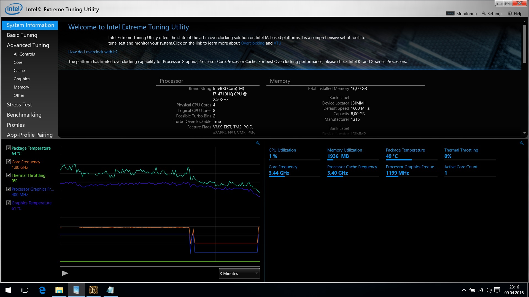Click Core Frequency 3,44 GHz value
The width and height of the screenshot is (529, 297).
(279, 173)
